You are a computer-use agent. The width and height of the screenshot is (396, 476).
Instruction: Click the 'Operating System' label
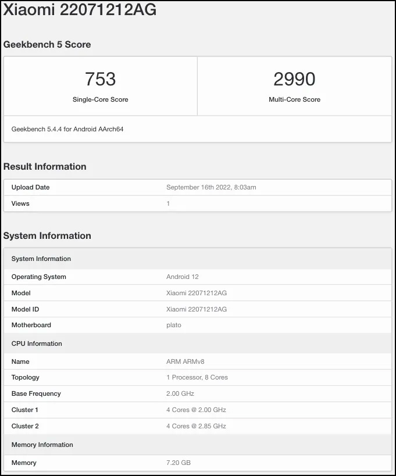(38, 277)
